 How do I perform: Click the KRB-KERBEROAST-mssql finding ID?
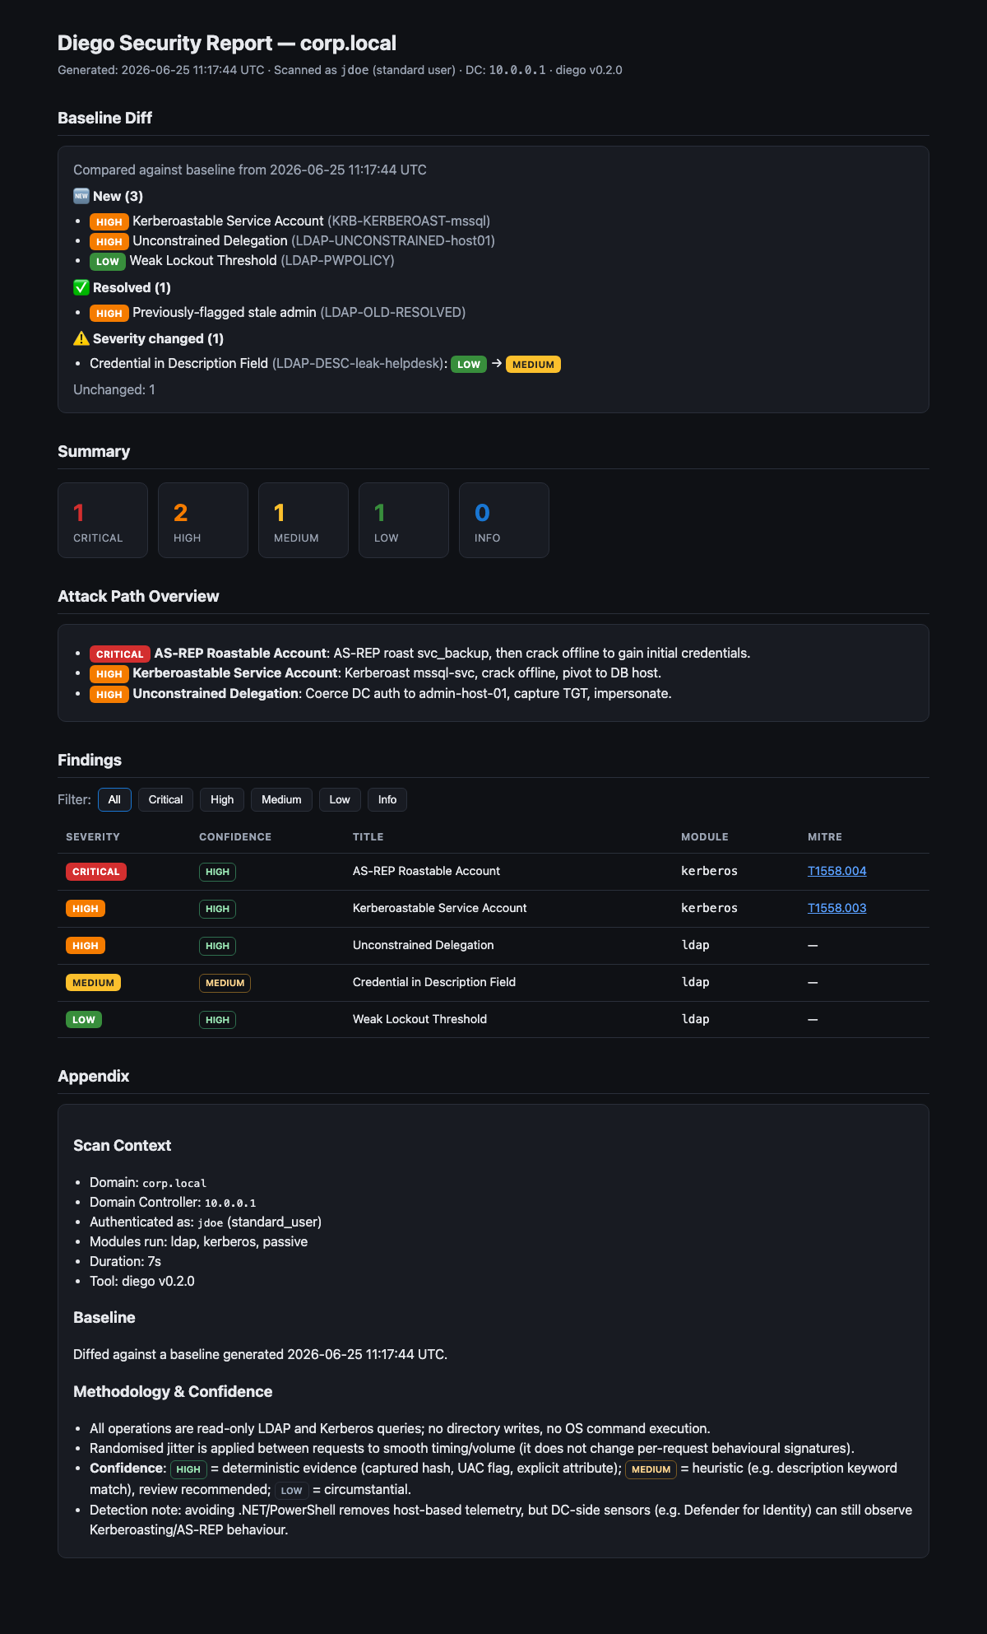pyautogui.click(x=409, y=221)
